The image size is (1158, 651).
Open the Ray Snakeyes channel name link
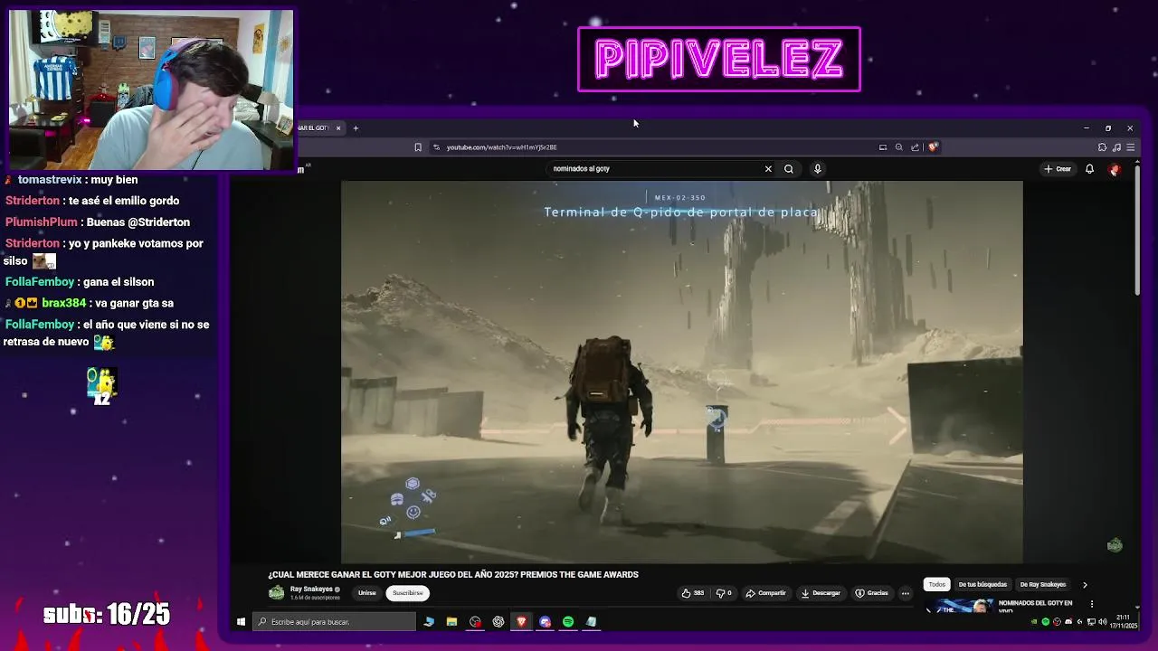(x=311, y=590)
